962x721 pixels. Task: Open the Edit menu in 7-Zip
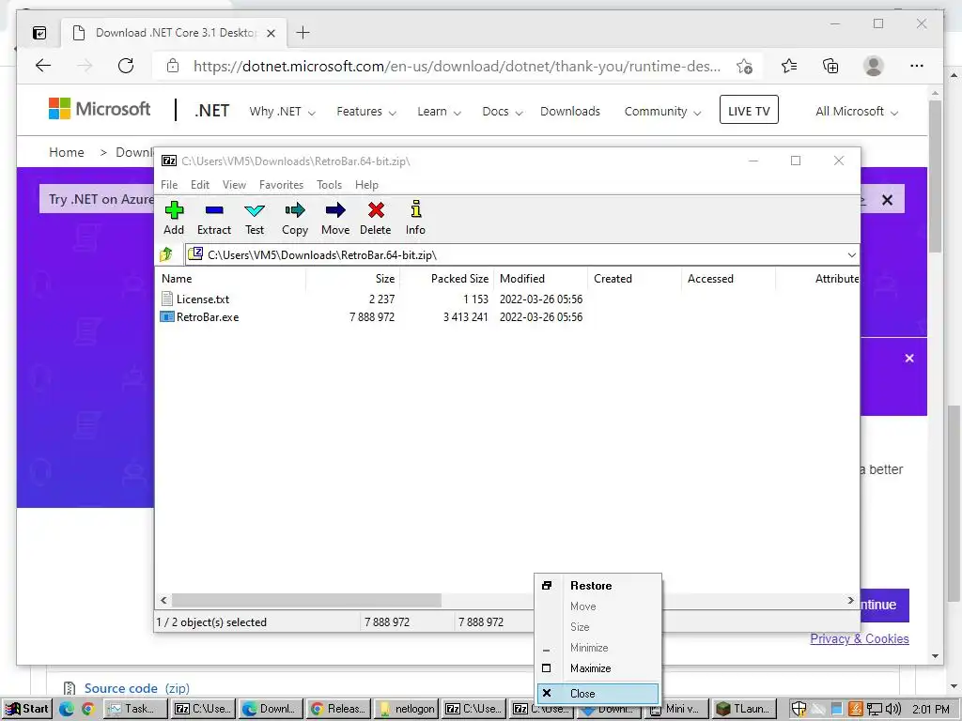coord(200,185)
